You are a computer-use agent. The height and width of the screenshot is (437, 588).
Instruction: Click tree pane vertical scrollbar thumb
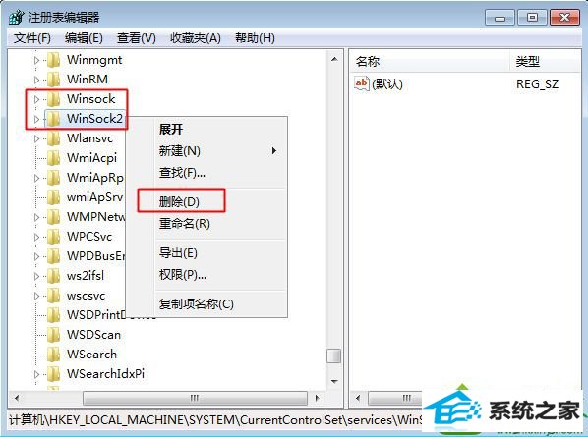click(x=333, y=356)
